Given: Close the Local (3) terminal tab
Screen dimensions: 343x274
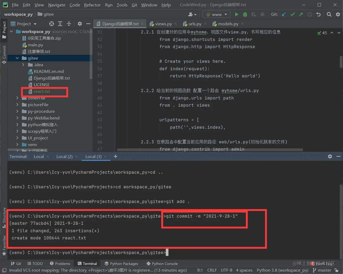Looking at the screenshot, I should click(105, 156).
